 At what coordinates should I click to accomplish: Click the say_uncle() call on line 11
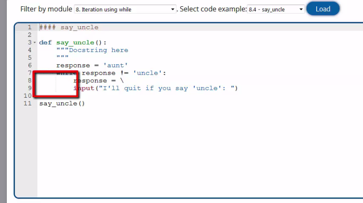[62, 104]
